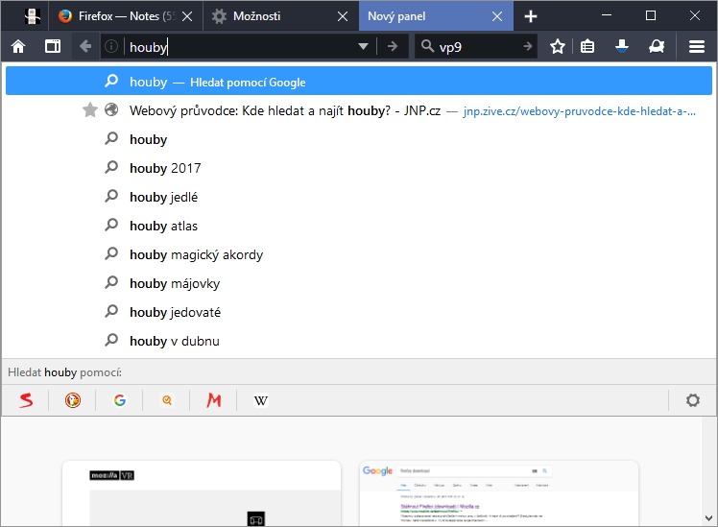
Task: Open address bar history dropdown arrow
Action: pyautogui.click(x=363, y=46)
